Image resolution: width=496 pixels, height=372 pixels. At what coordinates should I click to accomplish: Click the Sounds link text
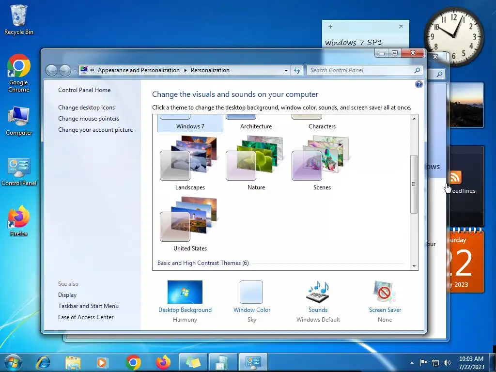coord(318,310)
